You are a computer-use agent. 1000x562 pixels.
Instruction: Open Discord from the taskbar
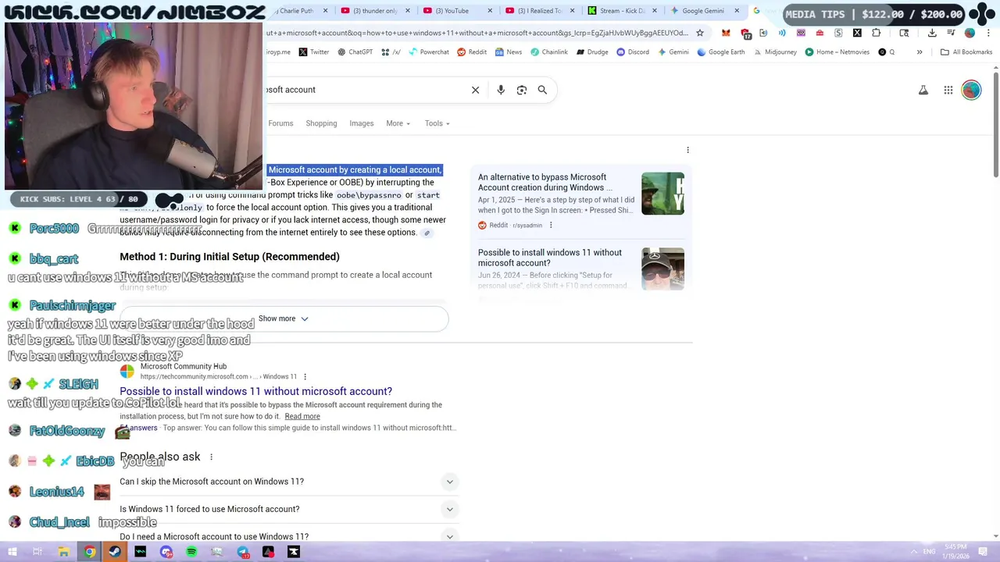166,552
